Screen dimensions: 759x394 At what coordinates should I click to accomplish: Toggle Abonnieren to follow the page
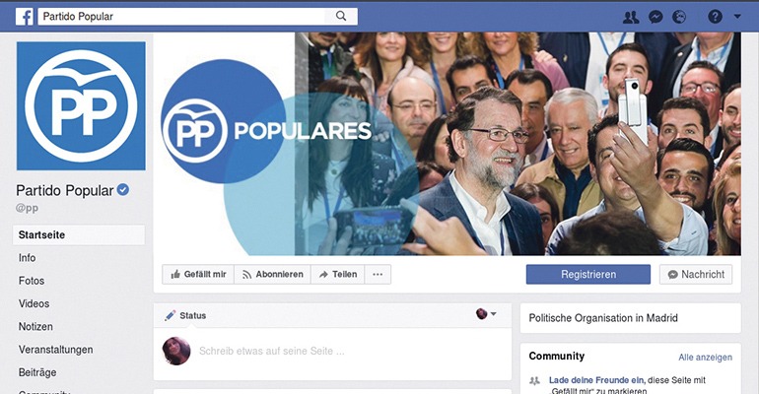tap(272, 274)
